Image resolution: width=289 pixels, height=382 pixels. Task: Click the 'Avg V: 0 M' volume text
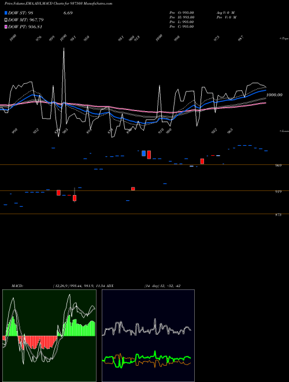(x=225, y=13)
